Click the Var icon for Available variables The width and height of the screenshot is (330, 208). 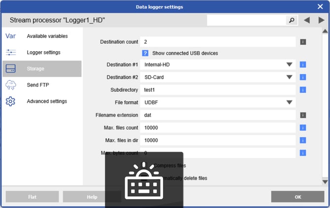[10, 36]
